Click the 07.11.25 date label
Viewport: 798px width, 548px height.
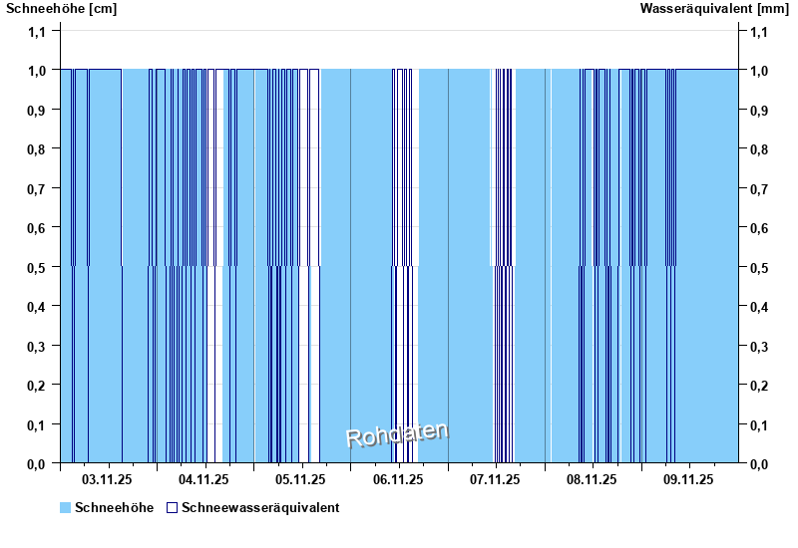(x=495, y=479)
